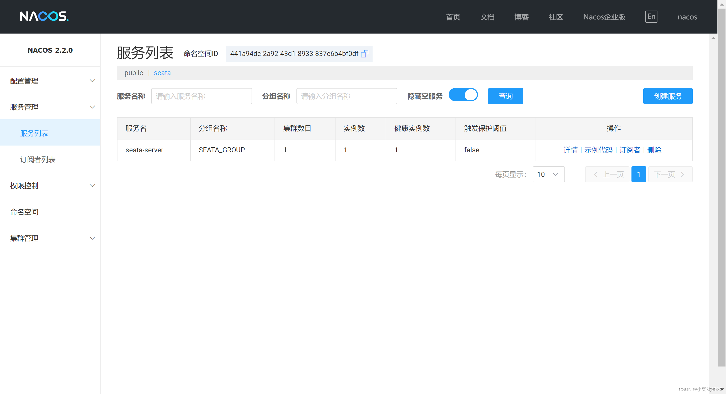Focus the 分组名称 input field
The height and width of the screenshot is (394, 726).
346,96
